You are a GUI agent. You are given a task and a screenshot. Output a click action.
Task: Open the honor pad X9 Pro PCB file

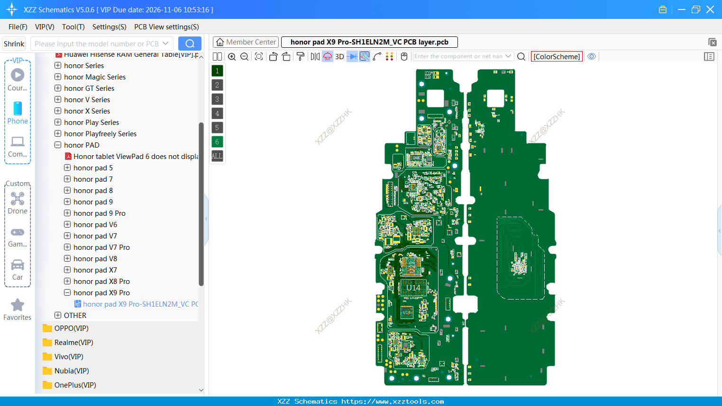(137, 304)
